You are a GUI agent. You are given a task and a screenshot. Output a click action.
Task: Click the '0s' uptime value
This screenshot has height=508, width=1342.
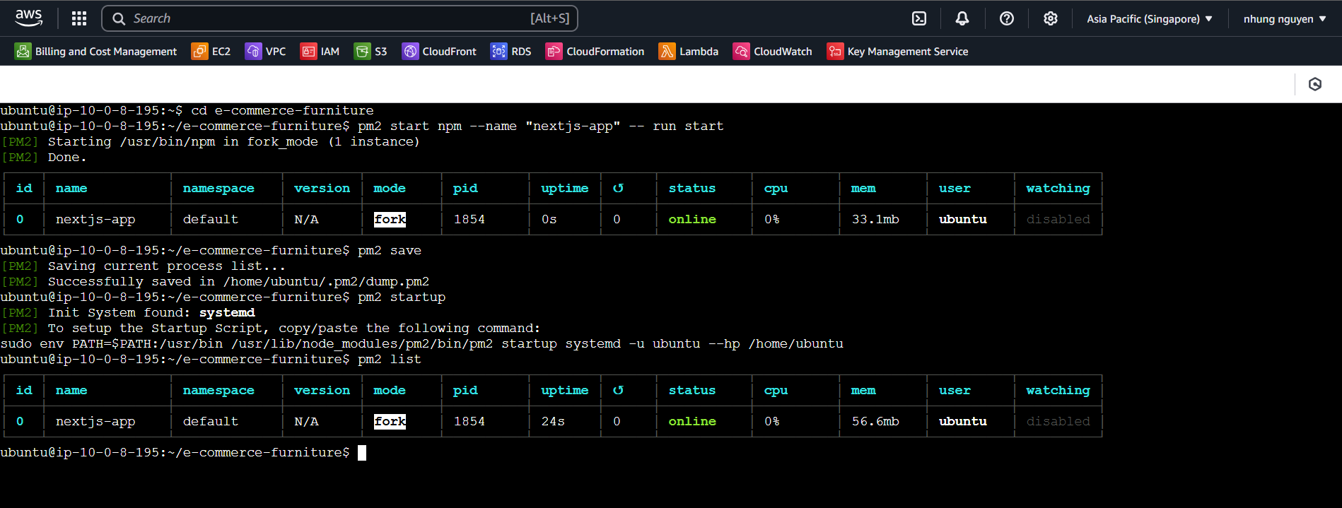(549, 220)
